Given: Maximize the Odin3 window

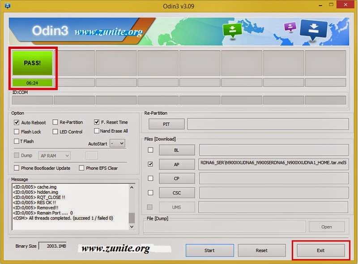Looking at the screenshot, I should pyautogui.click(x=331, y=5).
